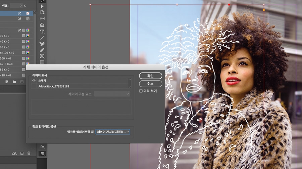Viewport: 302px width, 169px height.
Task: Click the None swatch red-slash icon
Action: pyautogui.click(x=28, y=13)
